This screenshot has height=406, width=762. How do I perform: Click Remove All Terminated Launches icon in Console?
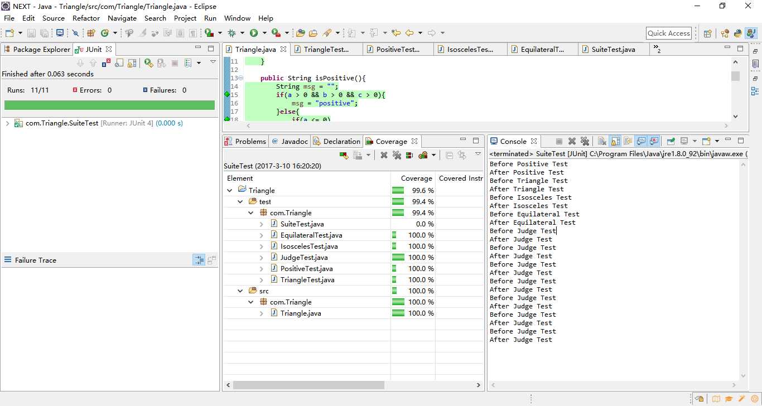coord(585,141)
